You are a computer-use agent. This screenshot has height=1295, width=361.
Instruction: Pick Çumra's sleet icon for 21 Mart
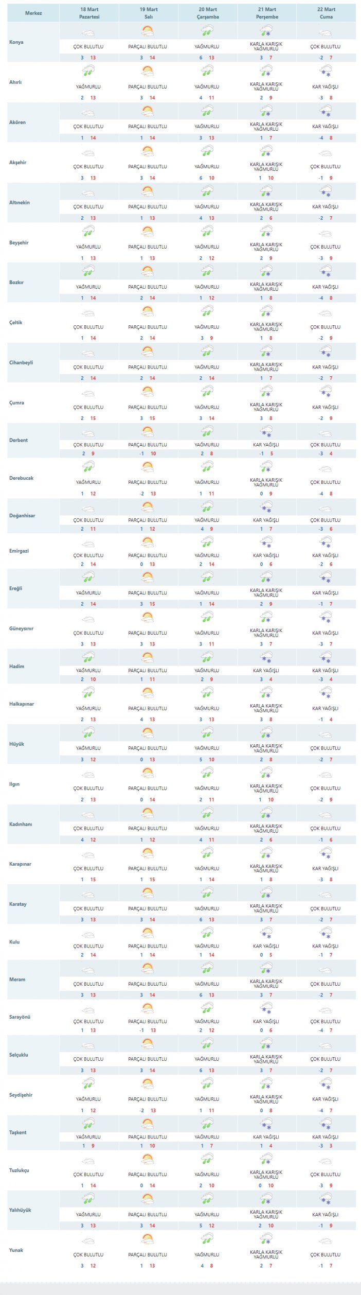[266, 393]
